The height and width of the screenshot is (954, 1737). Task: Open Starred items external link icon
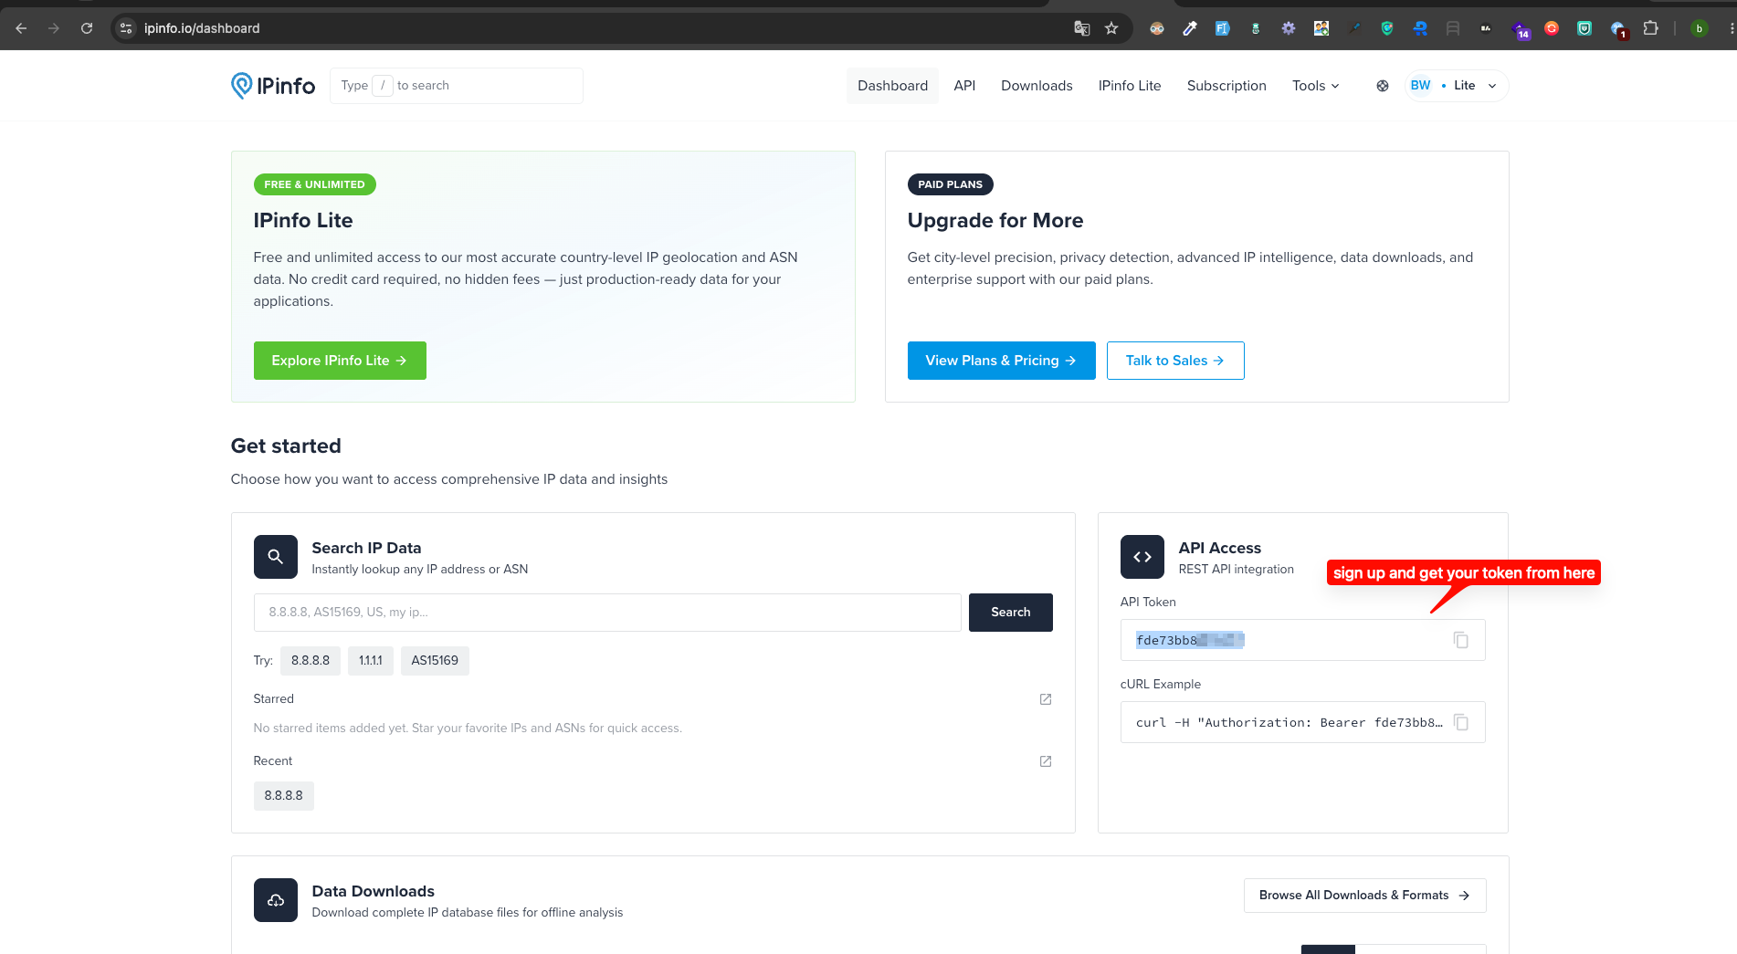[1046, 699]
